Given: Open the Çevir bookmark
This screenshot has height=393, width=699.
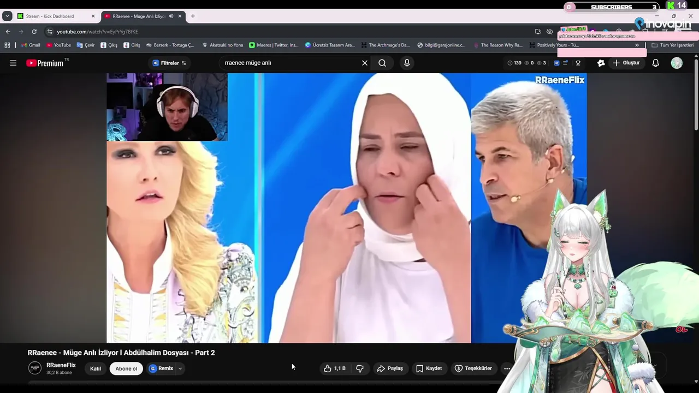Looking at the screenshot, I should coord(86,45).
